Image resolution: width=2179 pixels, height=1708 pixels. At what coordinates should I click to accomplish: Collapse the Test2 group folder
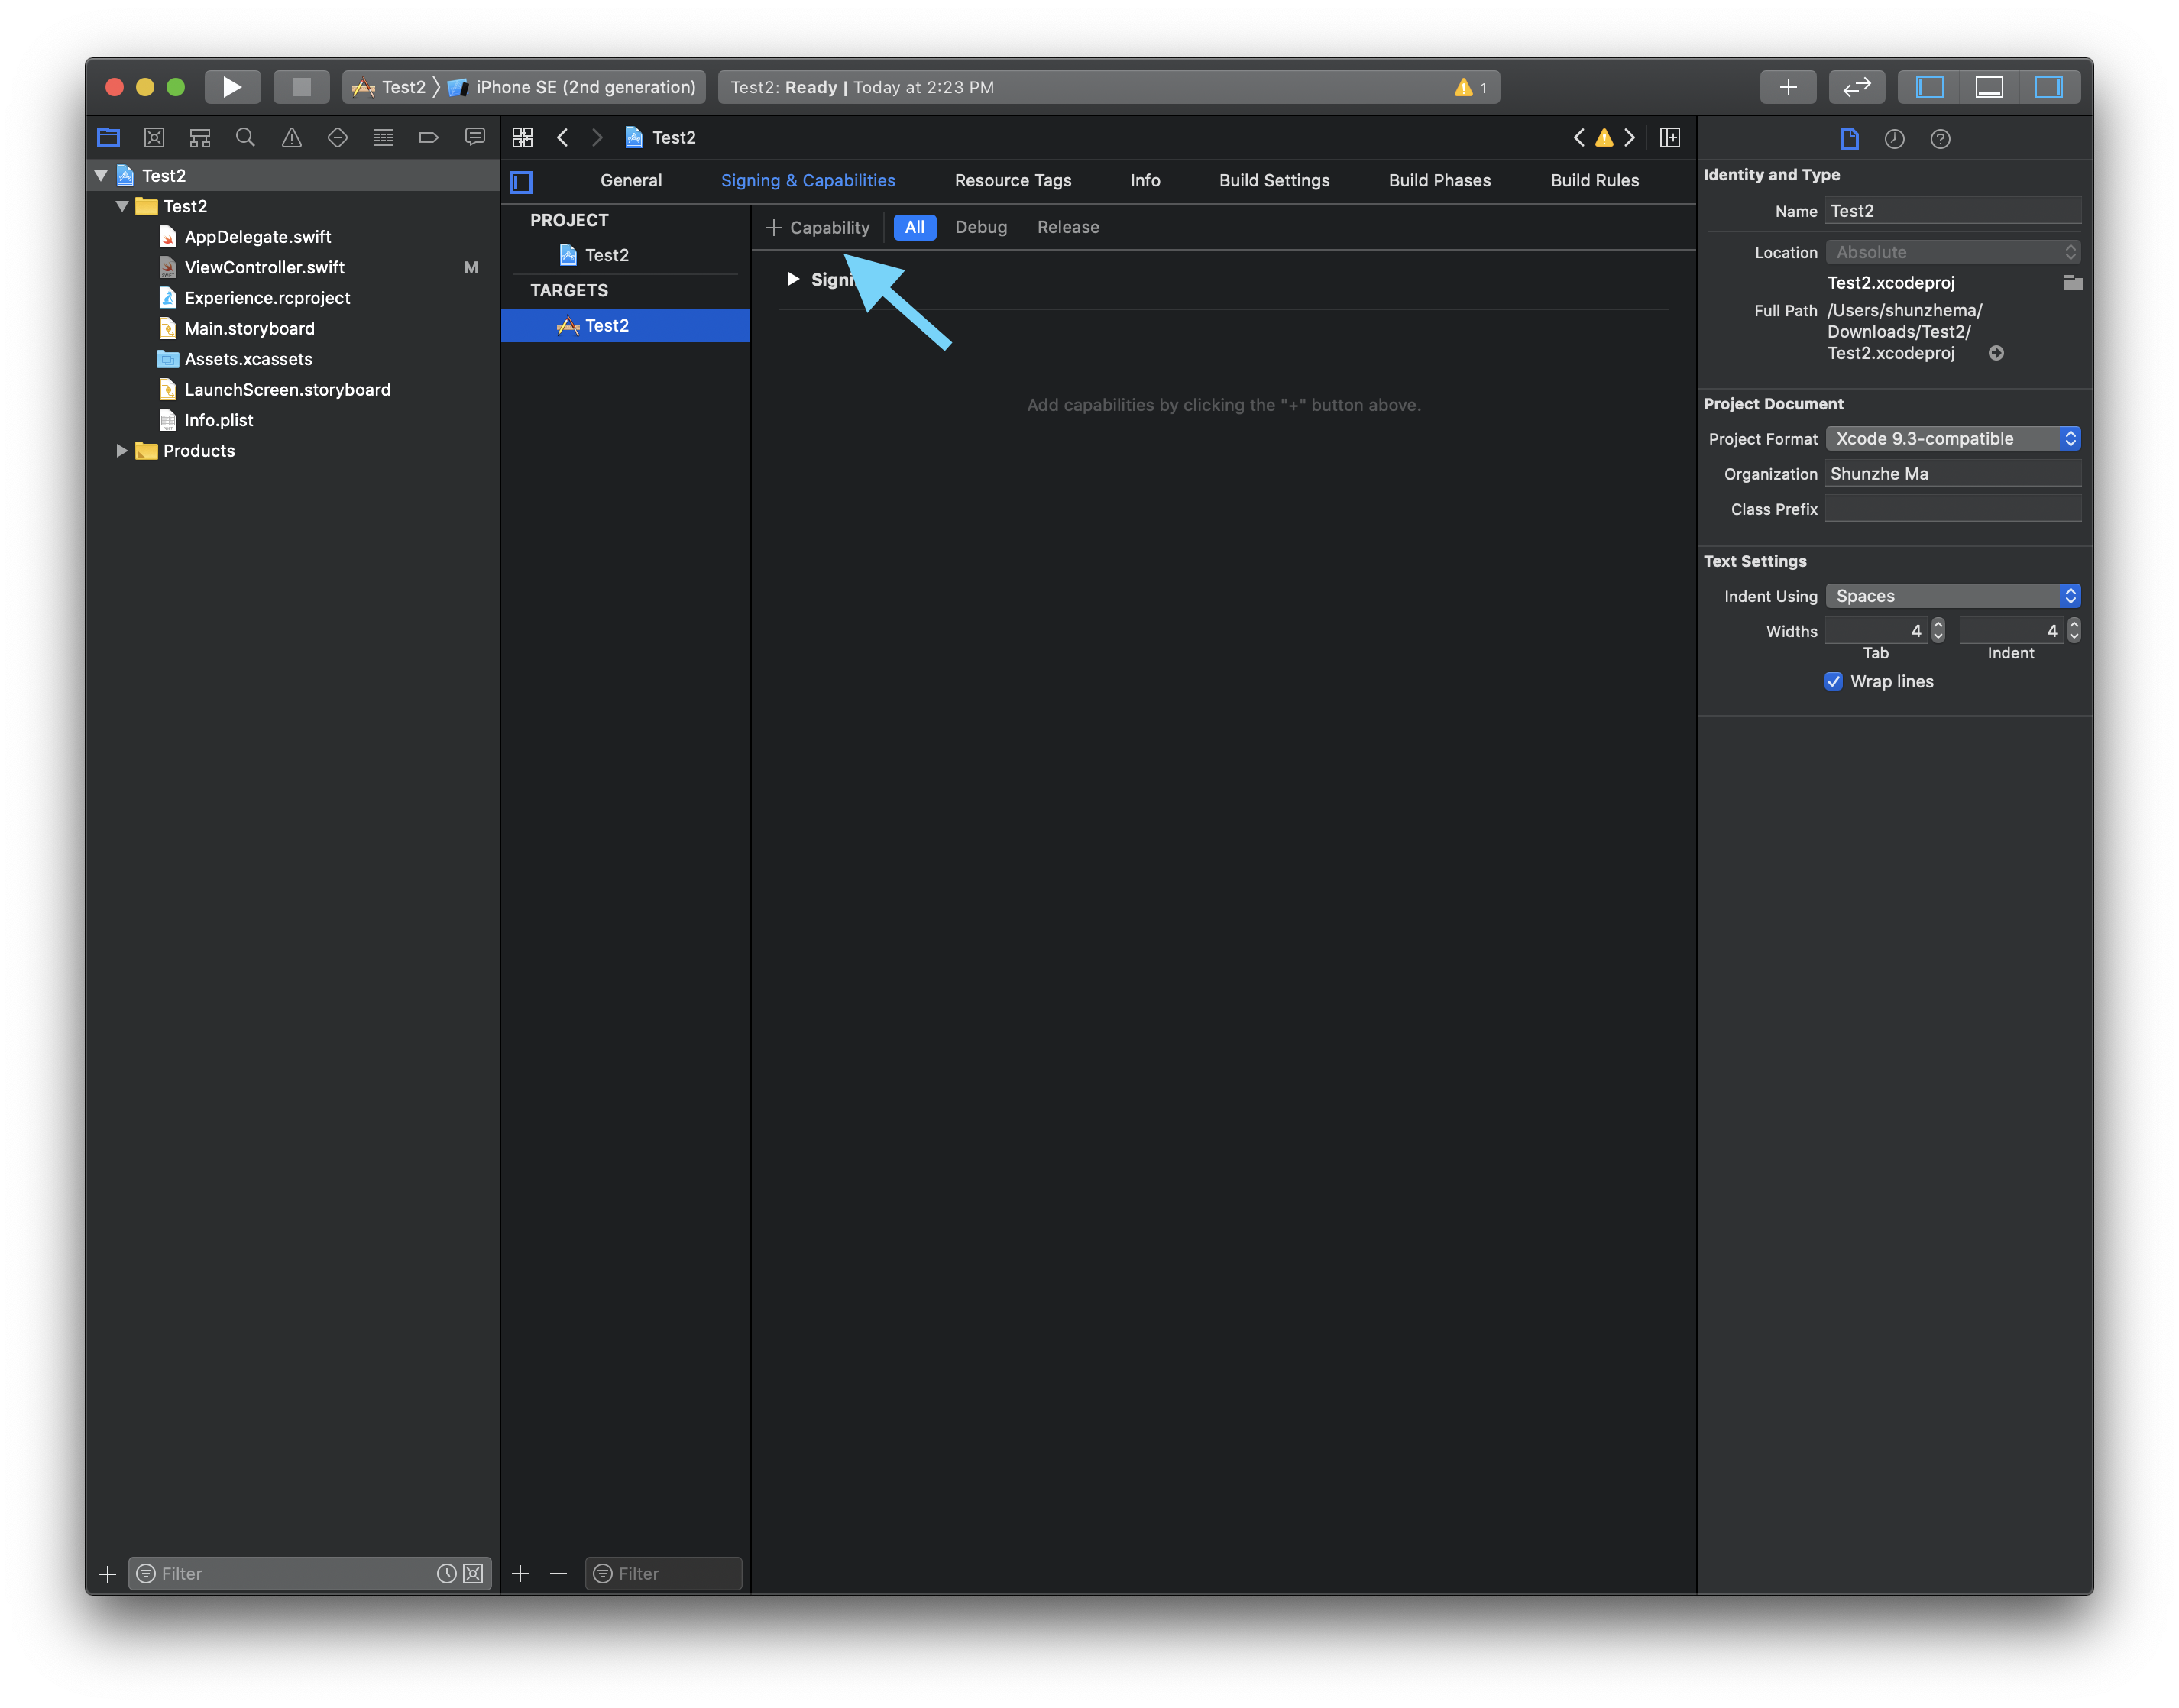tap(122, 206)
